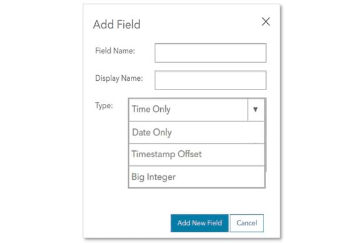Click the Add Field dialog title
This screenshot has width=363, height=243.
tap(116, 24)
